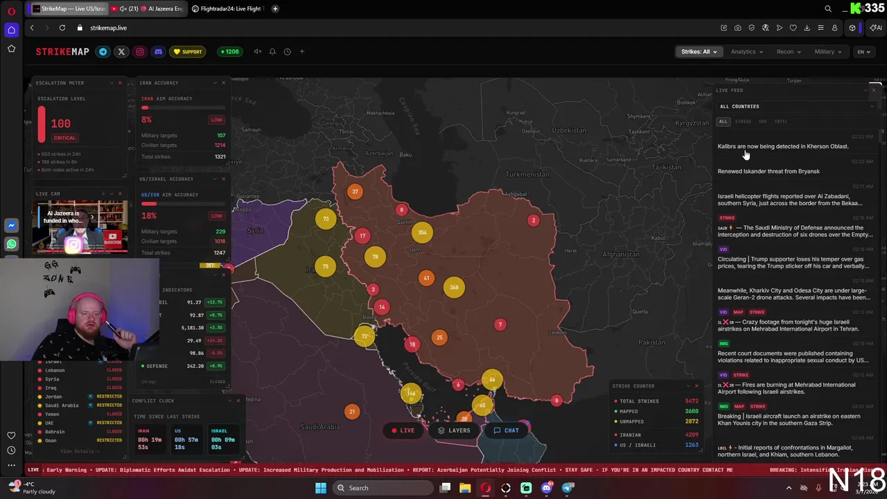Screen dimensions: 887x499
Task: Click the plus icon in StrikeMap header
Action: [301, 51]
